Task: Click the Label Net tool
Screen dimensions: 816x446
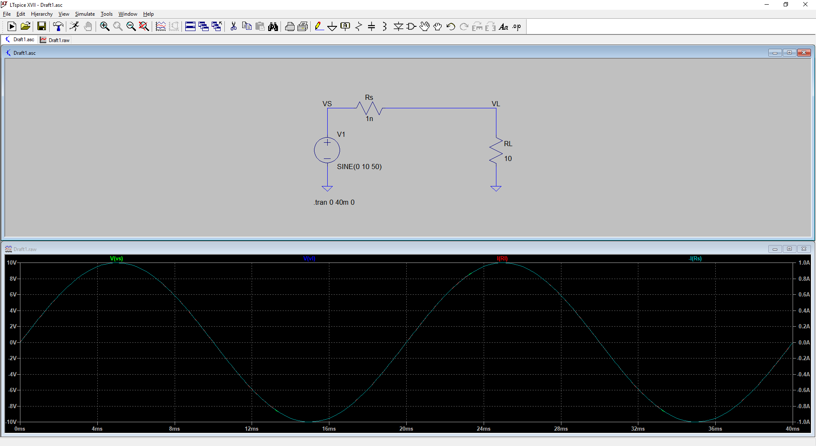Action: 345,27
